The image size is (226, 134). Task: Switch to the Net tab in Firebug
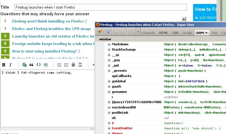coord(214,33)
